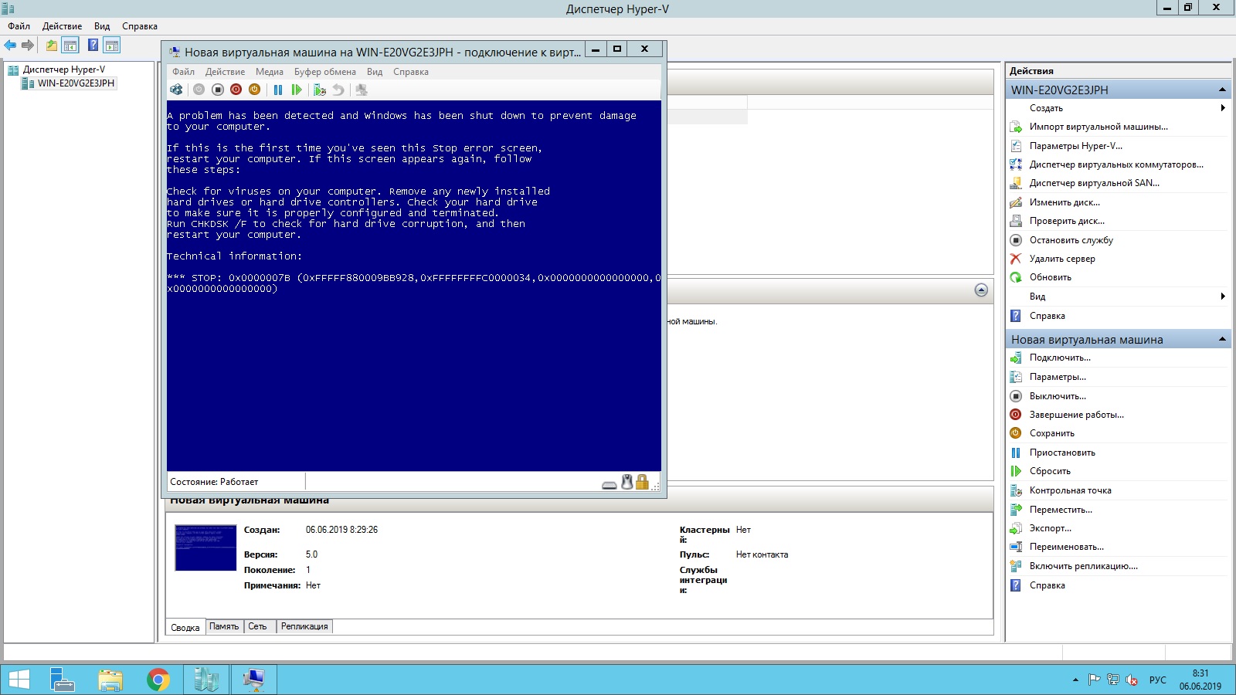Collapse the WIN-E20VG2E3JPH actions section
Screen dimensions: 1236x695
[x=1223, y=90]
